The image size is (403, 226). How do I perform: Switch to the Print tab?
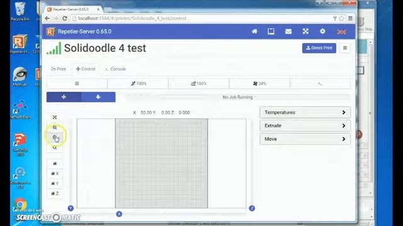(x=59, y=69)
